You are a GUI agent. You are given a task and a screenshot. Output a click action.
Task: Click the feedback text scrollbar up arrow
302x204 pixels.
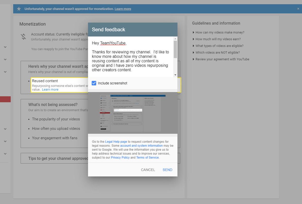(175, 39)
